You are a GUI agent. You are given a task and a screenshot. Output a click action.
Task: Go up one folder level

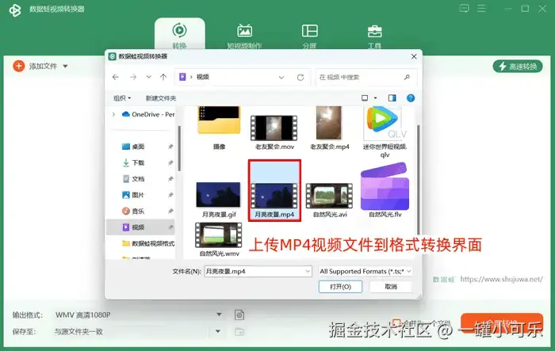163,77
